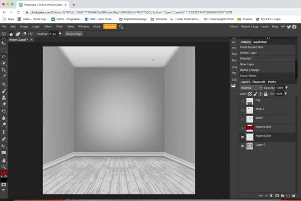This screenshot has height=201, width=301.
Task: Open the Normal blend mode dropdown
Action: (251, 88)
